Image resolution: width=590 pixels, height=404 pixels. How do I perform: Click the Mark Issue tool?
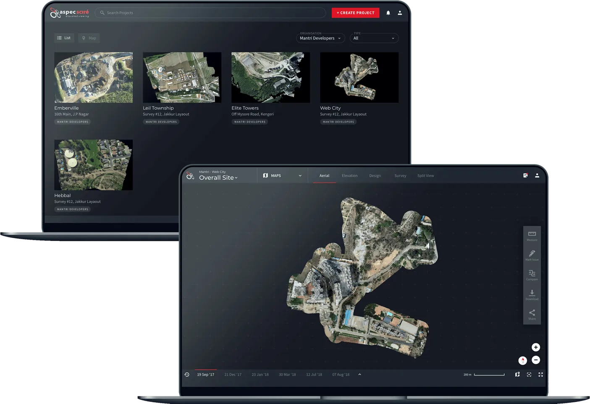coord(532,256)
